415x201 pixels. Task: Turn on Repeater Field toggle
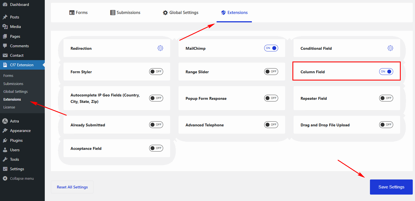[x=386, y=98]
